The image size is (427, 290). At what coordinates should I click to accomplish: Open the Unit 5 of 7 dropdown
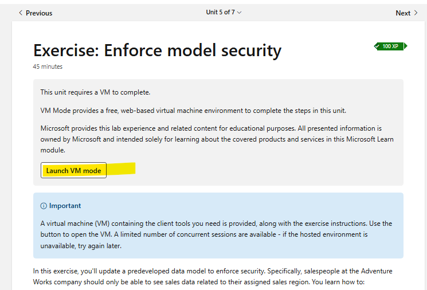(224, 12)
